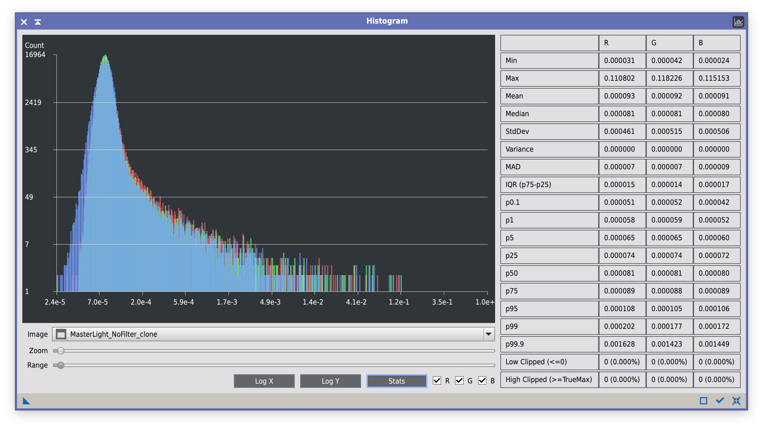
Task: Click Max B value 0.115153
Action: 717,78
